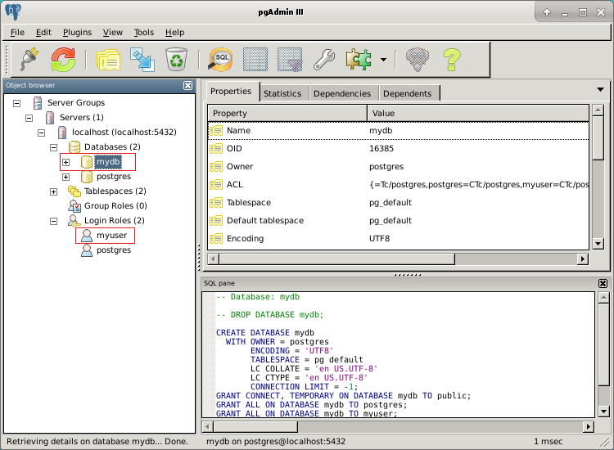Open the Plugins dropdown arrow
Screen dimensions: 614x450
(x=383, y=60)
